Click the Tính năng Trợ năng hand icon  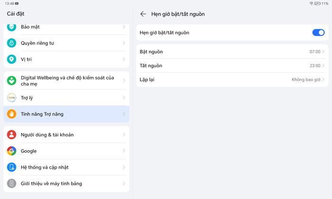pyautogui.click(x=12, y=114)
